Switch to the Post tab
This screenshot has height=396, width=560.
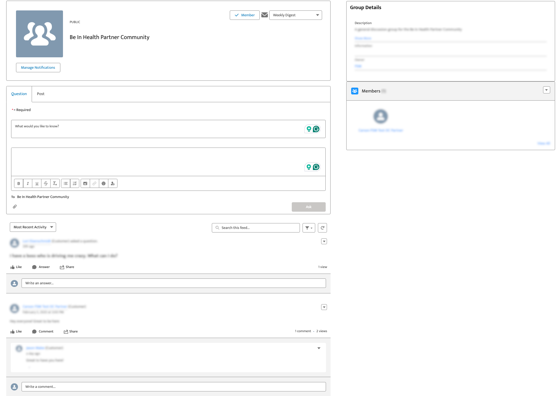(40, 94)
